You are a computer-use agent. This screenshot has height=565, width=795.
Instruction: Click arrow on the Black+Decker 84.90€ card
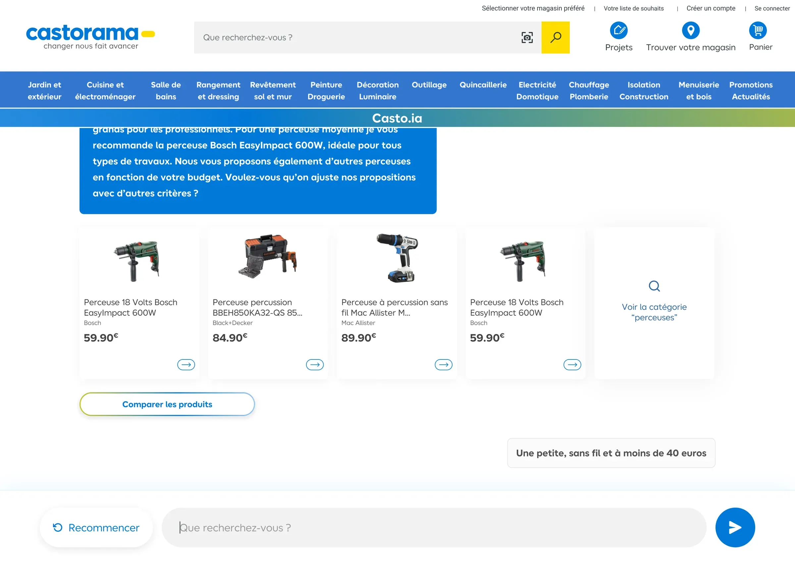pyautogui.click(x=315, y=364)
